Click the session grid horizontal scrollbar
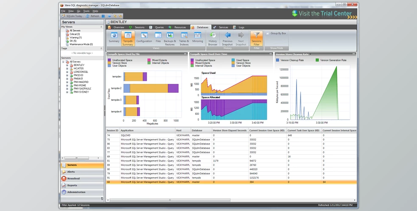Viewport: 417px width, 211px height. pyautogui.click(x=170, y=200)
